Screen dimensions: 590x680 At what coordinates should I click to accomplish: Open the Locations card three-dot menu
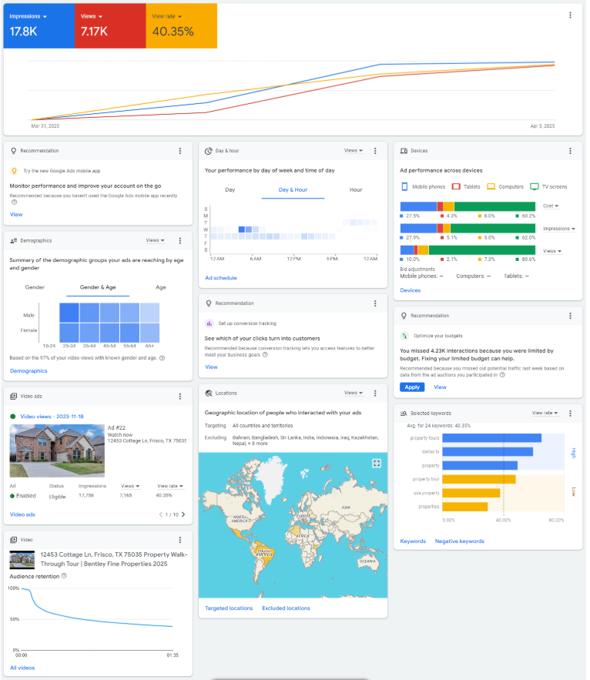[x=375, y=393]
